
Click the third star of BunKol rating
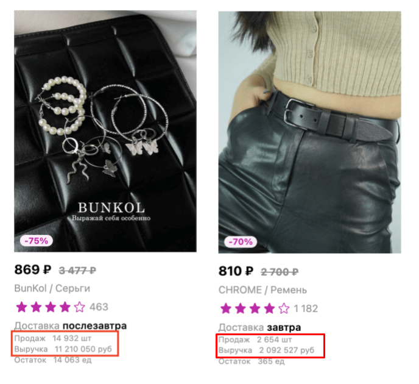click(x=51, y=307)
